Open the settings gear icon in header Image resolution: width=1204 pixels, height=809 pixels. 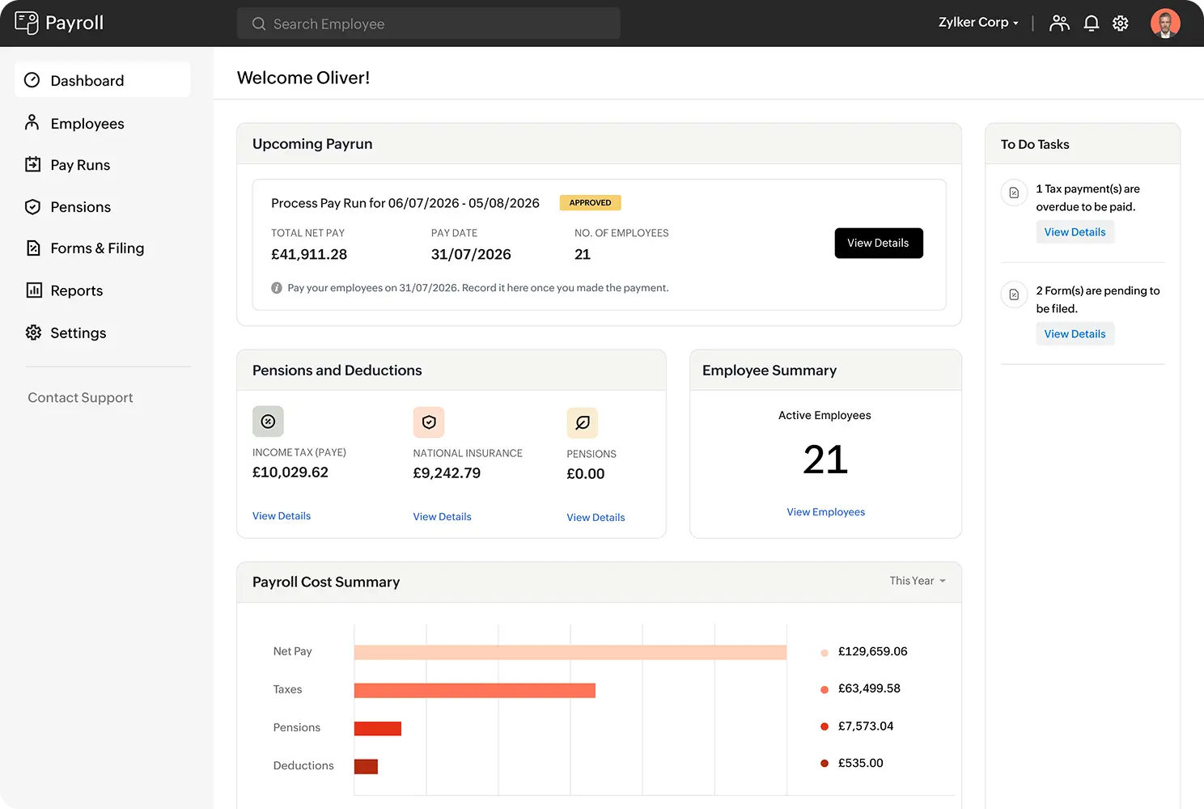[1121, 23]
